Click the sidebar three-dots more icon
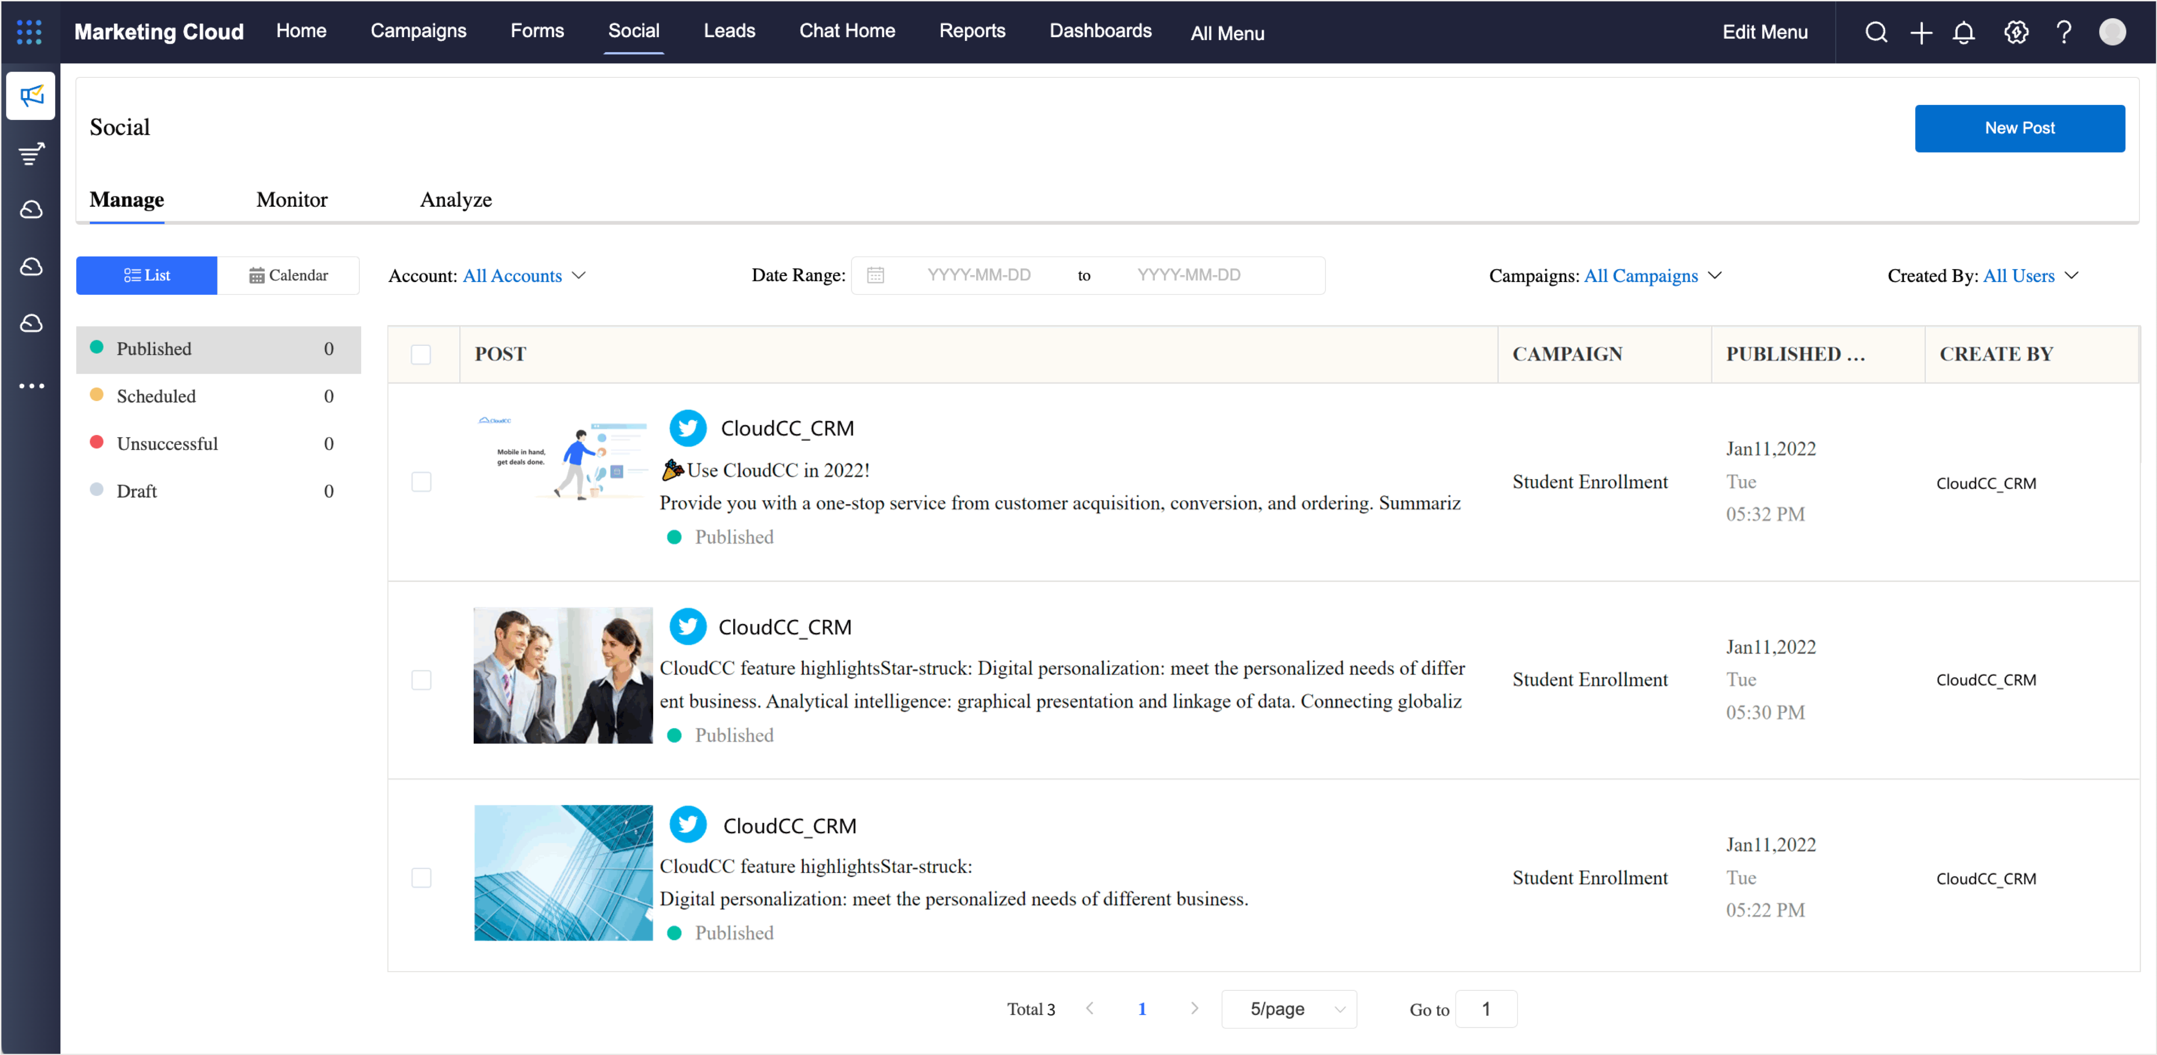 [x=31, y=386]
